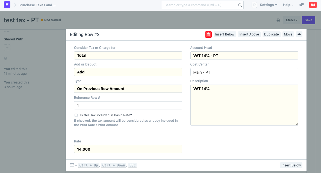321x173 pixels.
Task: Click the print icon
Action: tap(278, 20)
